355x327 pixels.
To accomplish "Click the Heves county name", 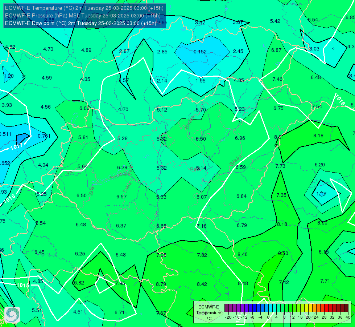I will click(190, 122).
